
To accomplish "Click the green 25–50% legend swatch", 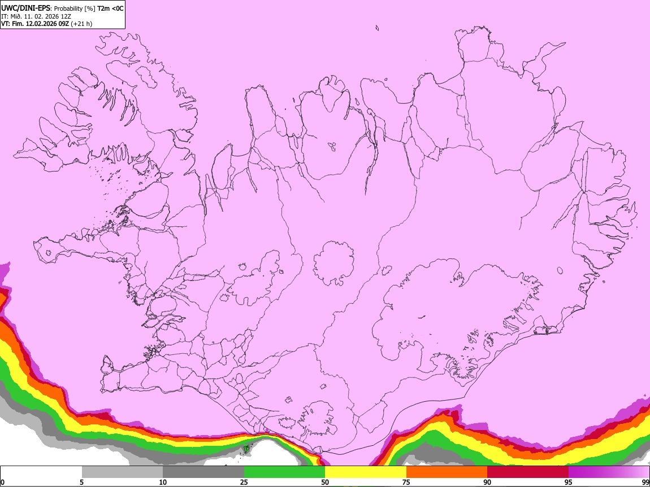I will pyautogui.click(x=284, y=472).
